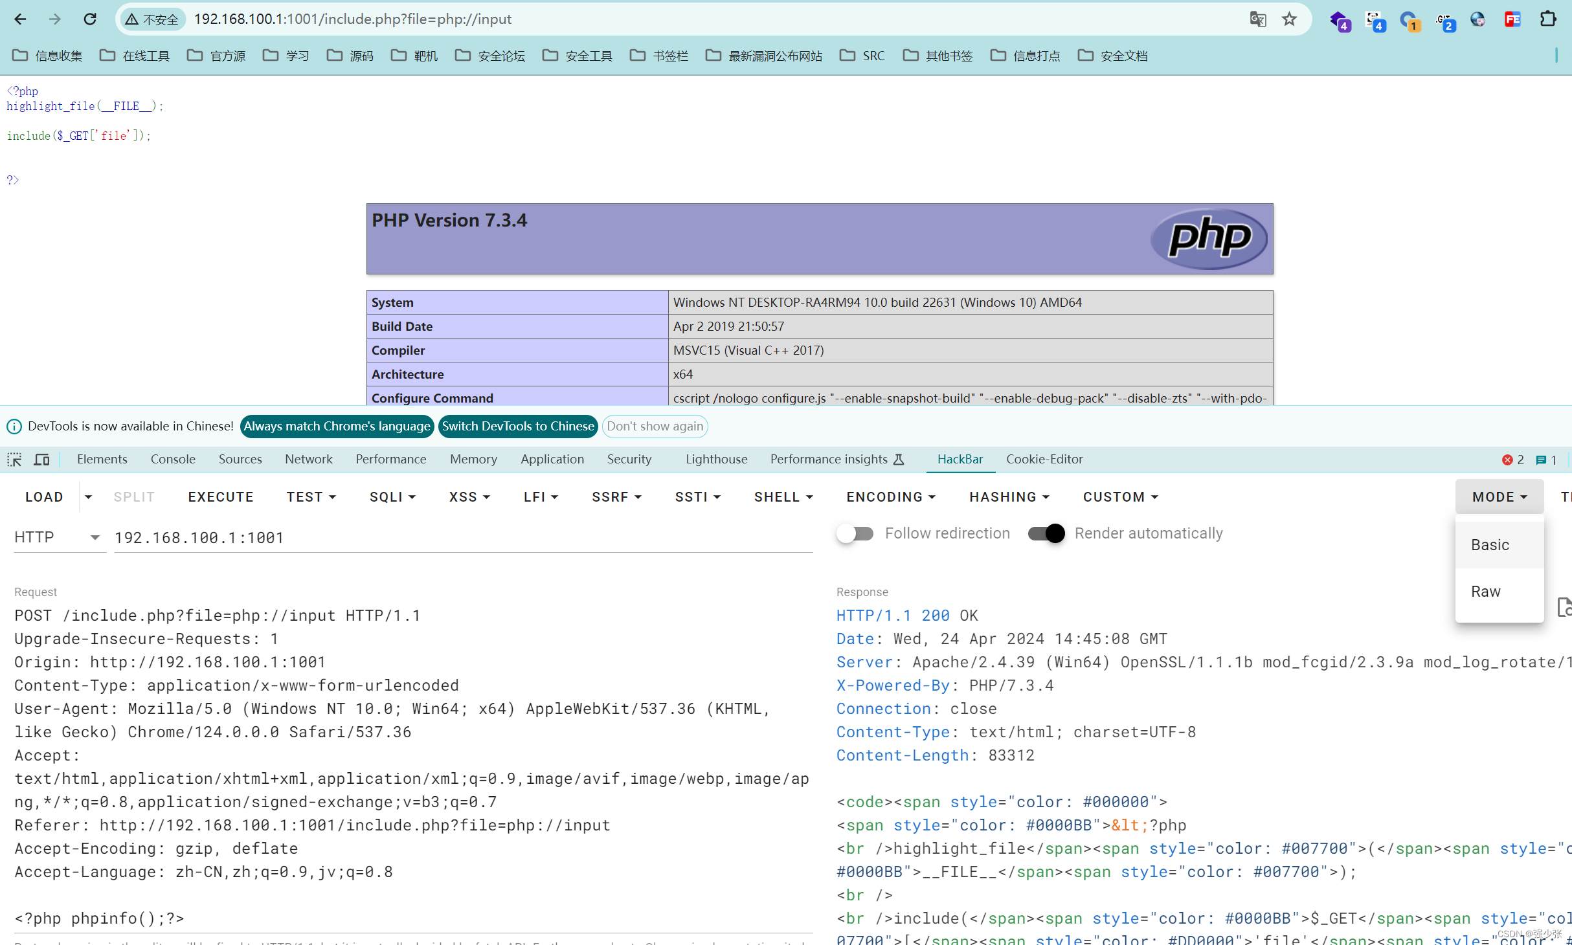Viewport: 1572px width, 945px height.
Task: Toggle the device toolbar icon in DevTools
Action: coord(42,460)
